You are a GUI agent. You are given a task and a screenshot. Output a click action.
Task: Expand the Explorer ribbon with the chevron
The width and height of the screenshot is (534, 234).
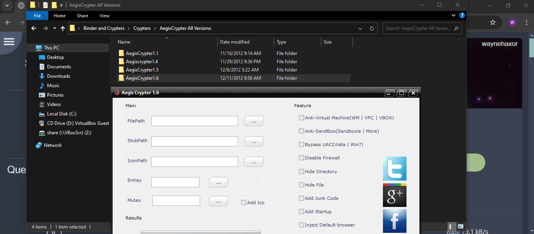point(454,16)
